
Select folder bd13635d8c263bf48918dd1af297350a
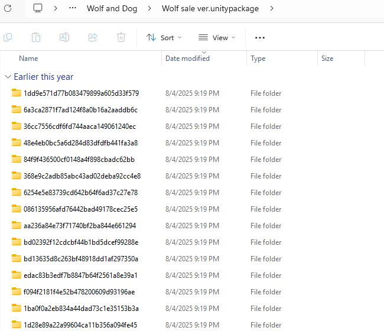tap(81, 259)
